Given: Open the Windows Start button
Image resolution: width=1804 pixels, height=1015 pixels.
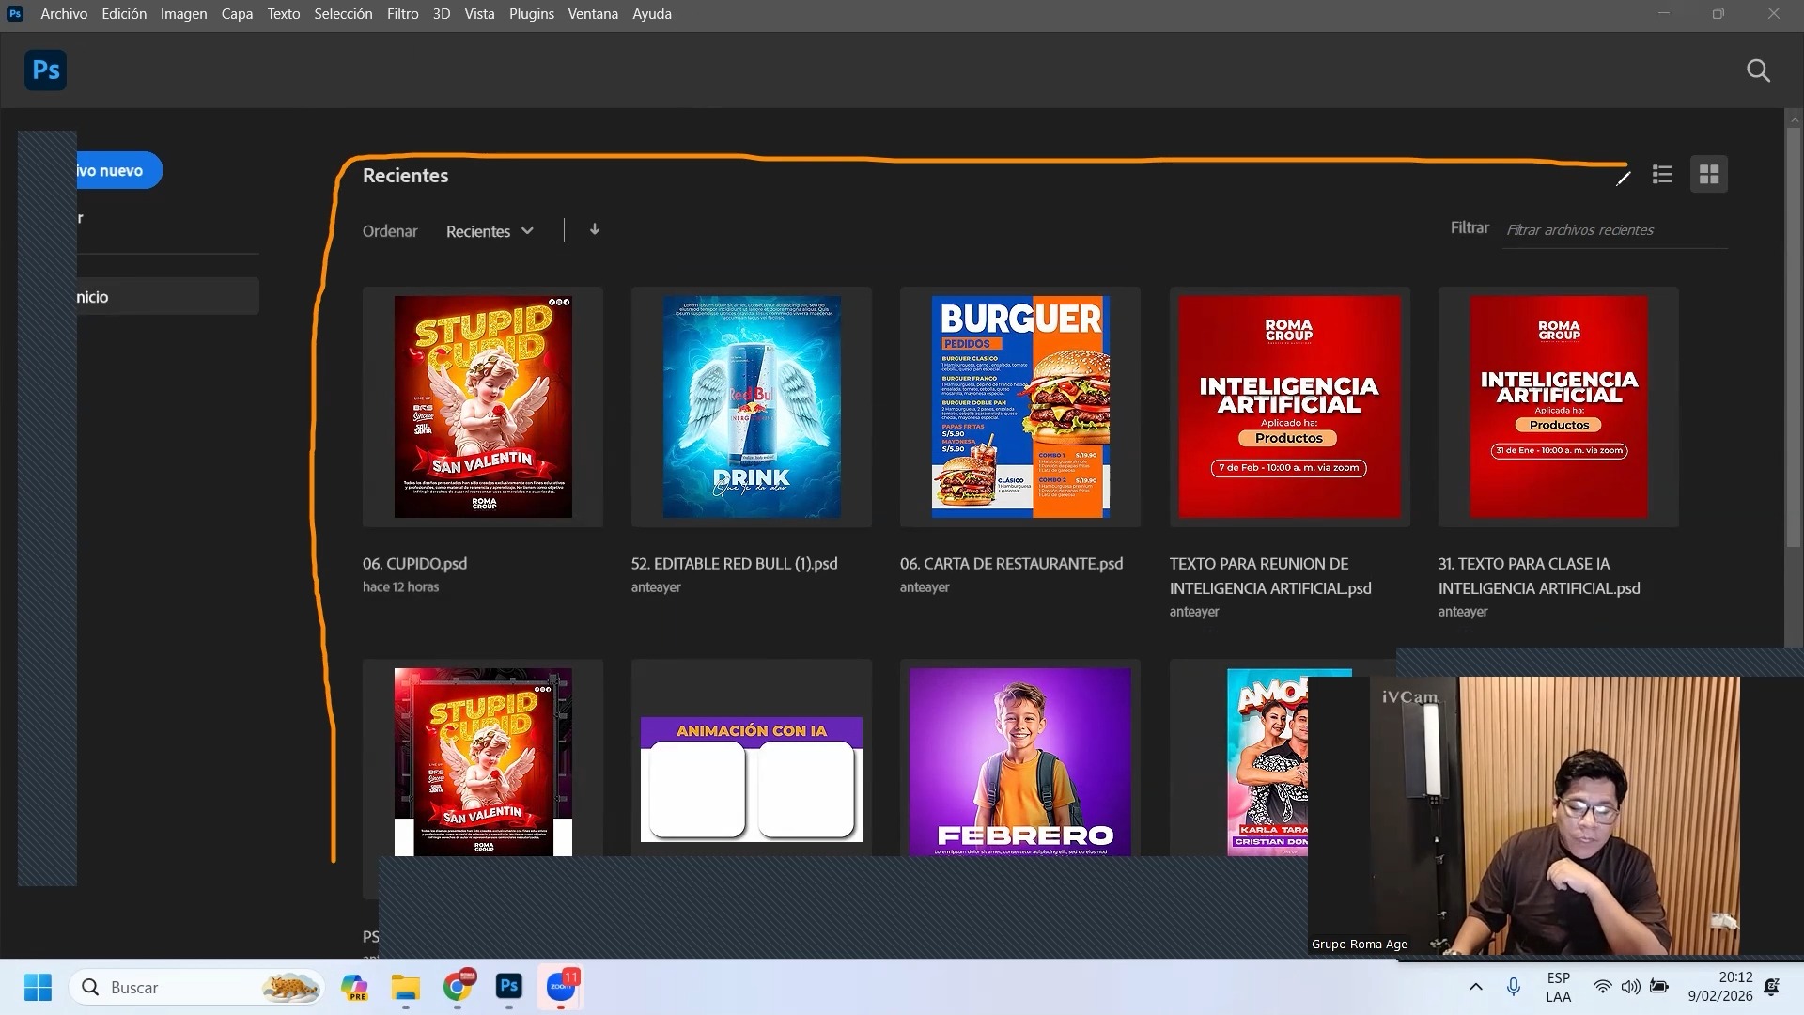Looking at the screenshot, I should pos(38,987).
